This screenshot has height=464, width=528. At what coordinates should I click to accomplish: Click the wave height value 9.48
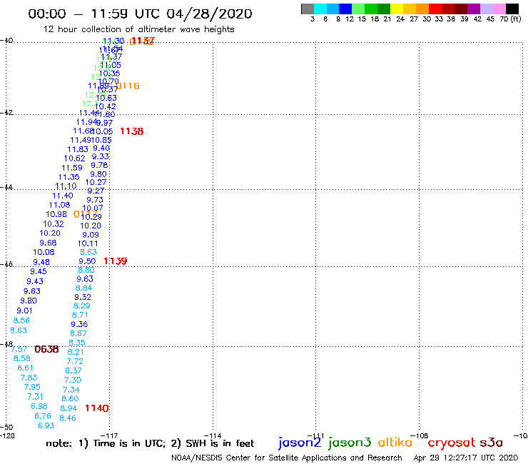[x=41, y=262]
